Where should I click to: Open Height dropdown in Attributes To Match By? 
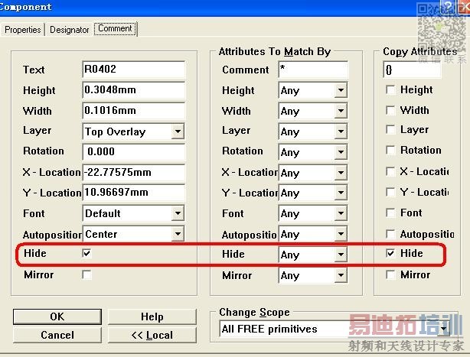(x=313, y=90)
